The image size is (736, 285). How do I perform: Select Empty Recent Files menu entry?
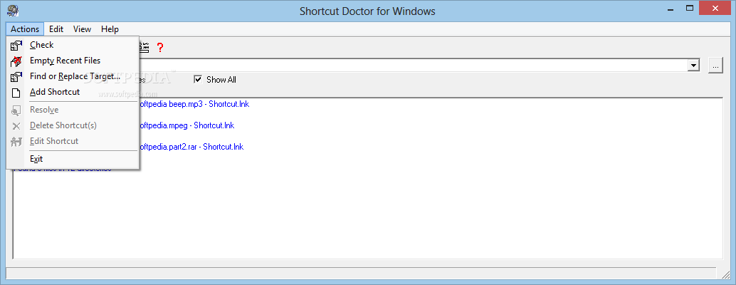point(73,61)
